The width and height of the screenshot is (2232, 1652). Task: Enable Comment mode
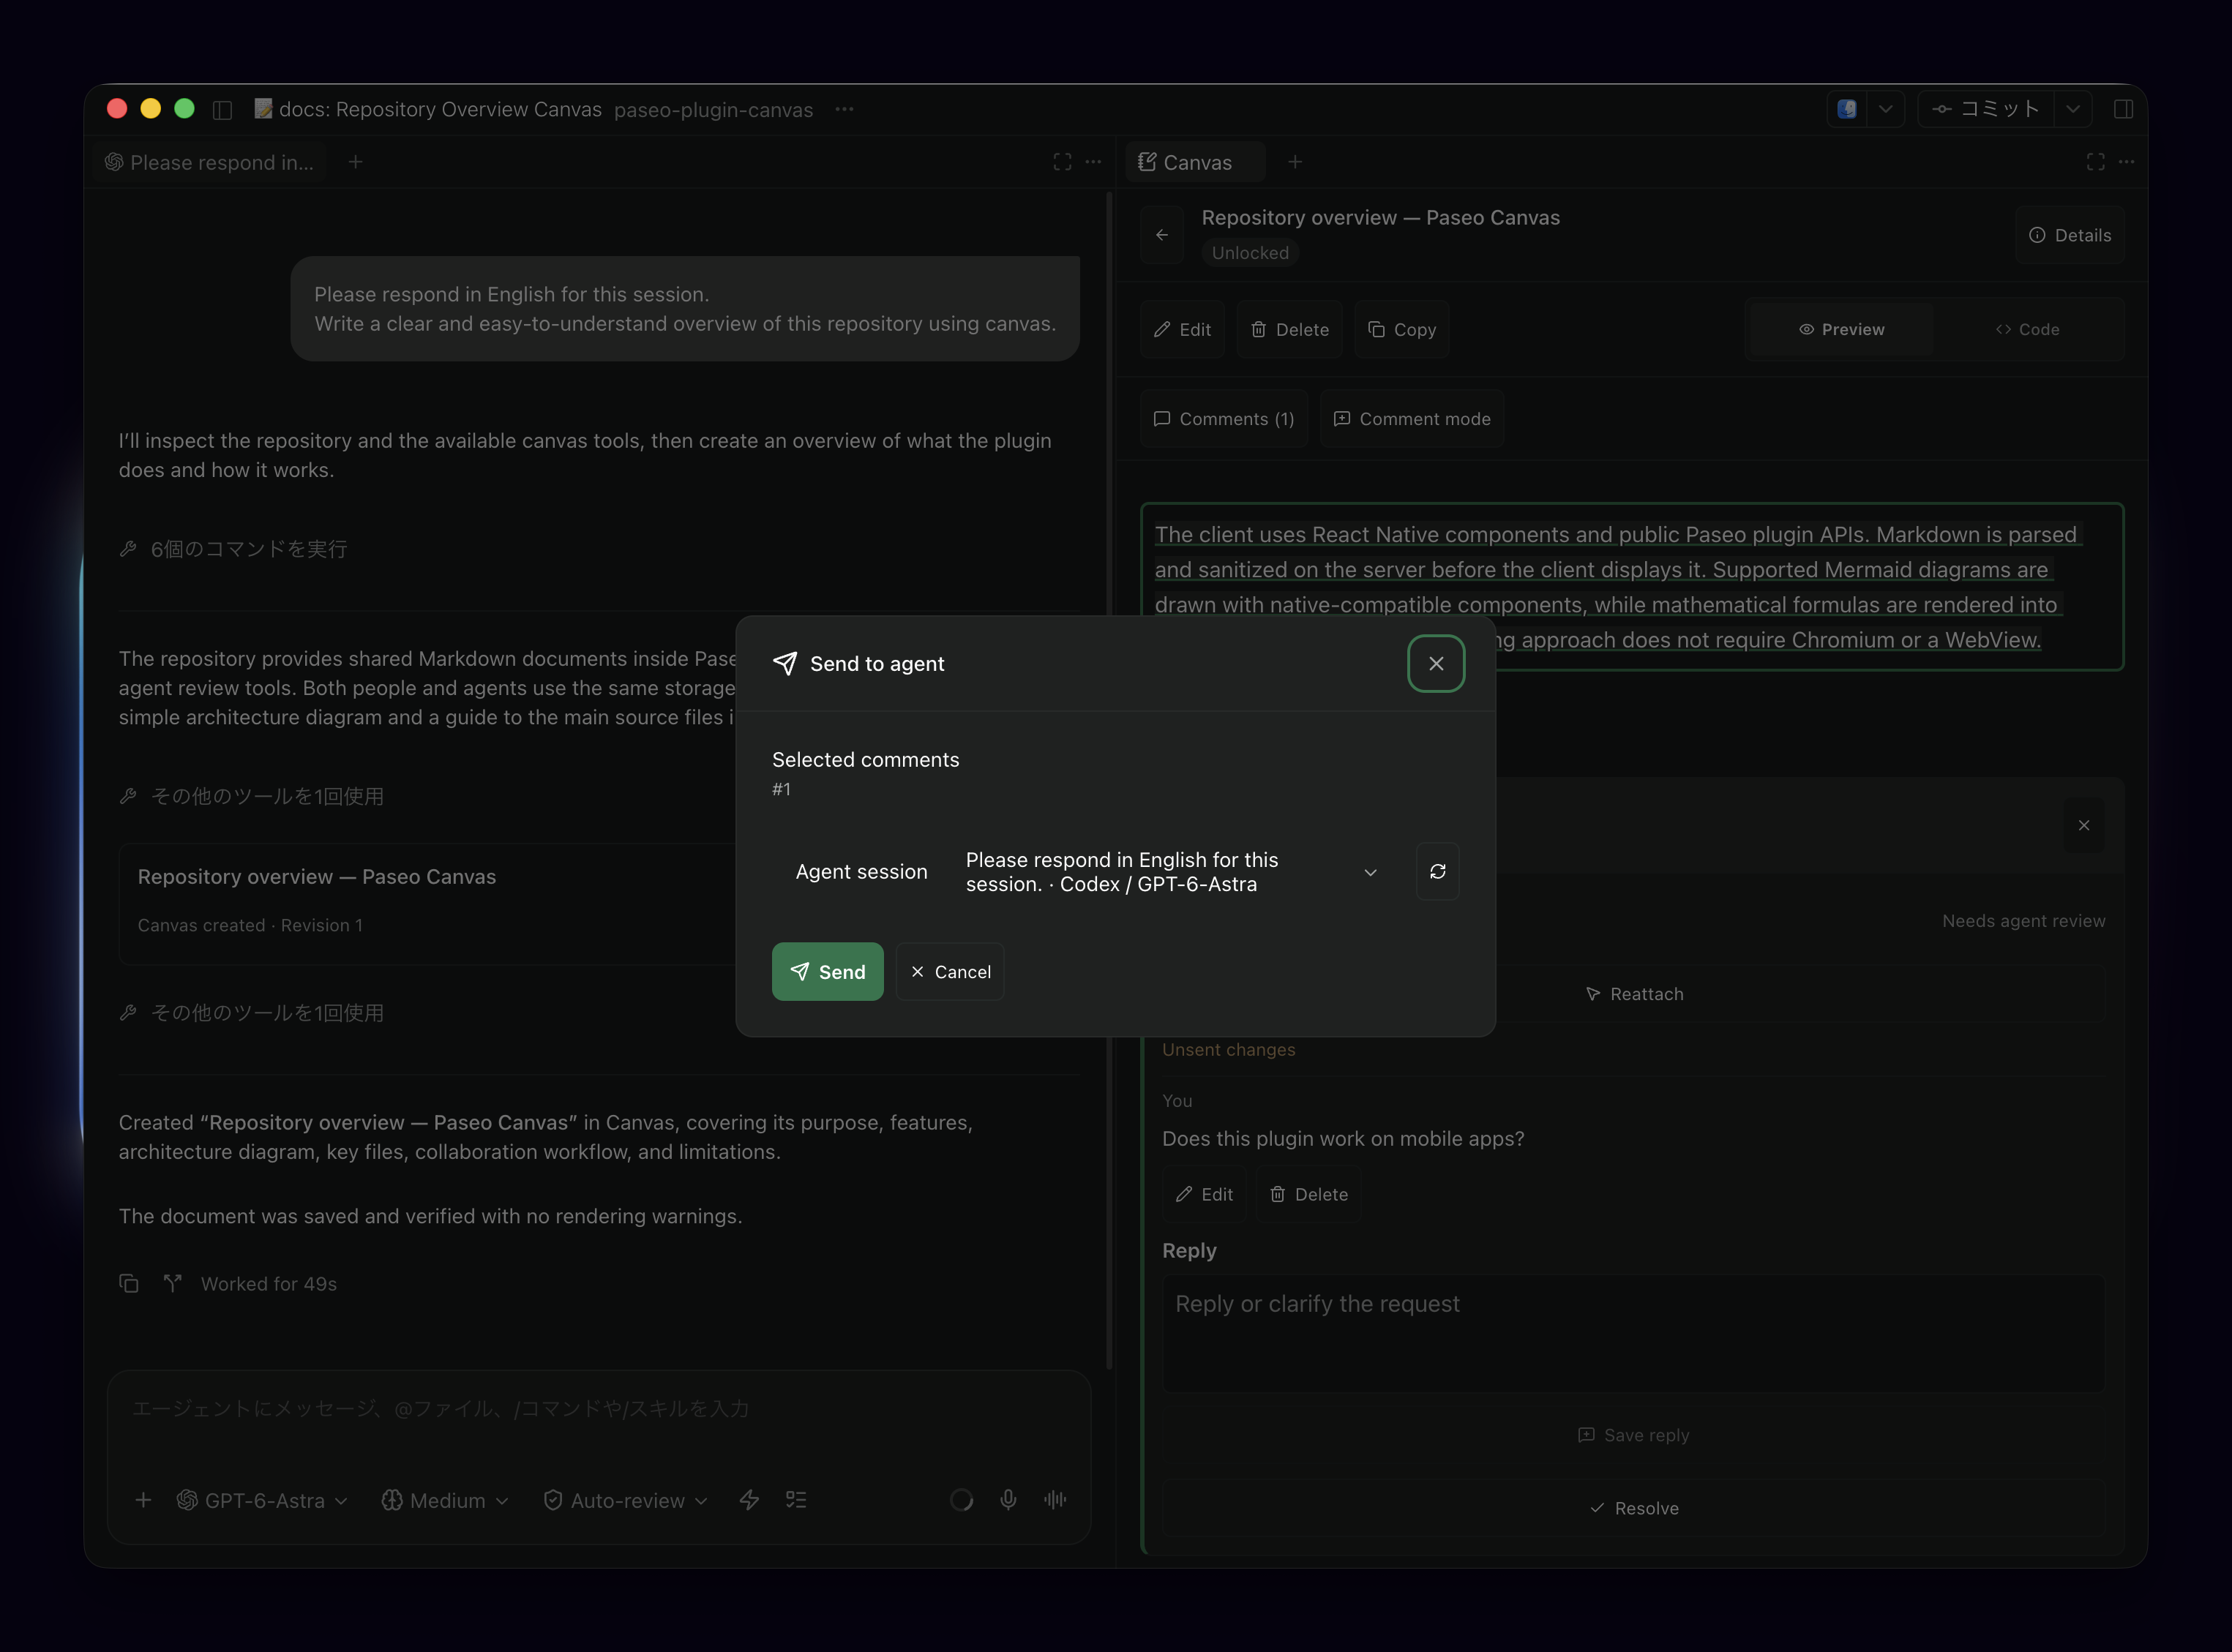[1412, 418]
